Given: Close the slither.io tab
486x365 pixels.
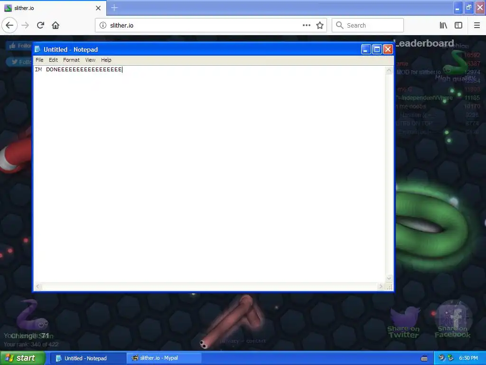Looking at the screenshot, I should (x=98, y=8).
